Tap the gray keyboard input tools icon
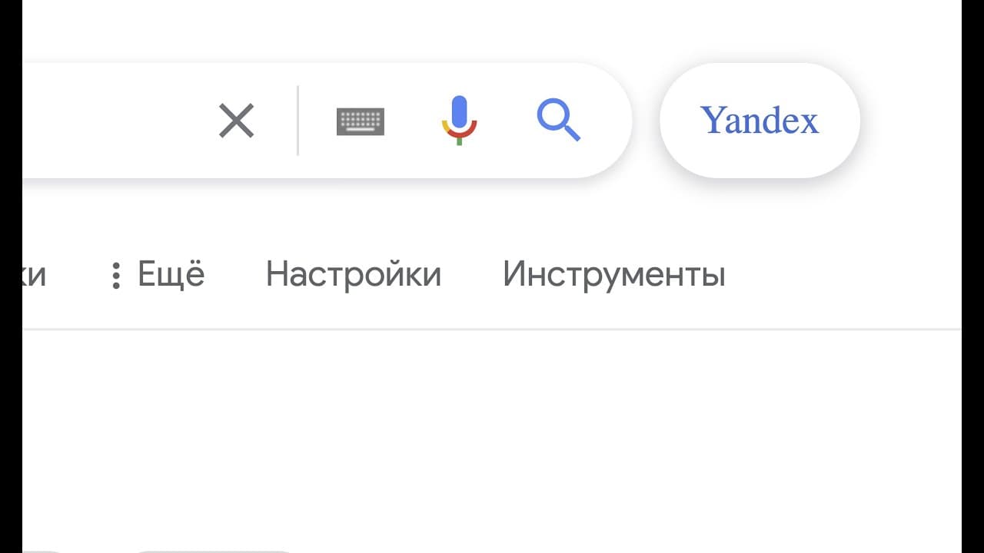Image resolution: width=984 pixels, height=553 pixels. tap(361, 121)
